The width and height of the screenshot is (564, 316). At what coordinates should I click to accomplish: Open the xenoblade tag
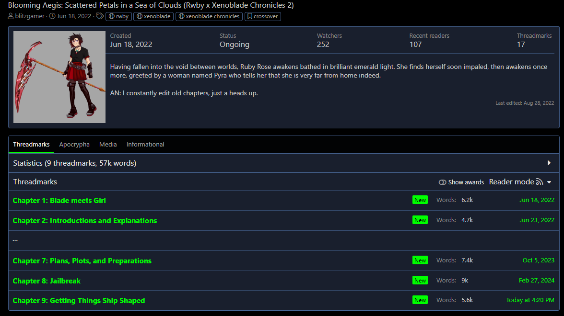tap(153, 16)
